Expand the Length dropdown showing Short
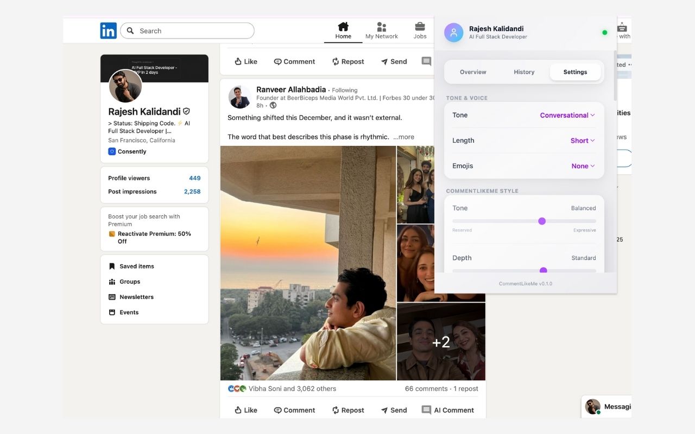Screen dimensions: 695x434 [x=582, y=141]
